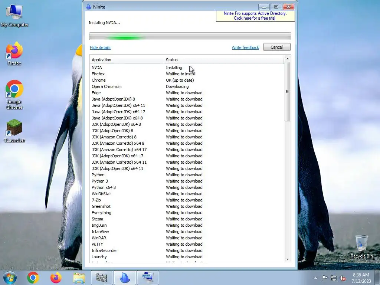The image size is (380, 285).
Task: Launch Chrome from taskbar
Action: [x=33, y=278]
